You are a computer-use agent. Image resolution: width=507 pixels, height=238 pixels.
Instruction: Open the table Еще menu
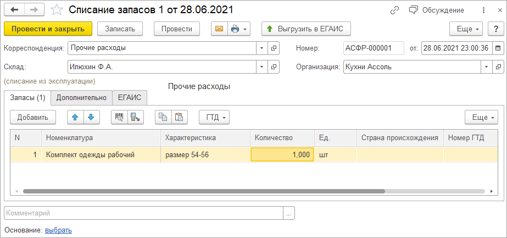(x=481, y=118)
